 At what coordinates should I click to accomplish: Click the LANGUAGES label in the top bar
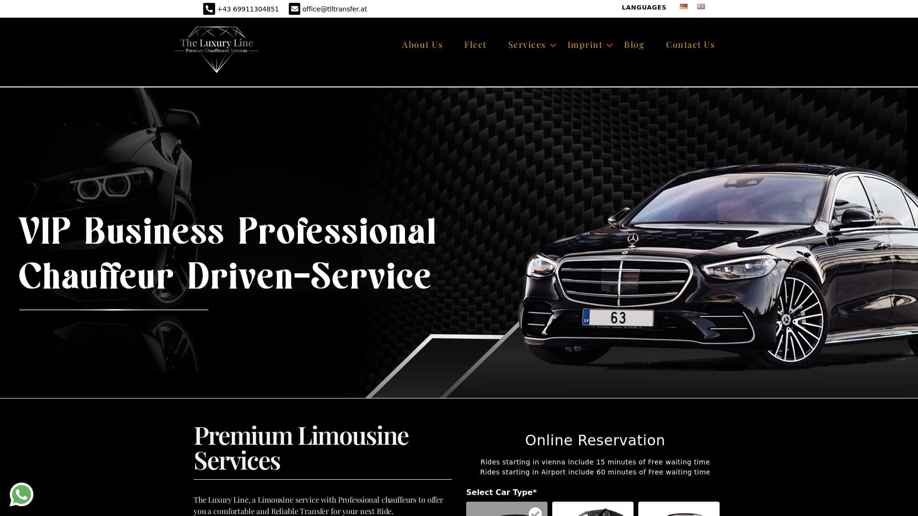[x=644, y=7]
